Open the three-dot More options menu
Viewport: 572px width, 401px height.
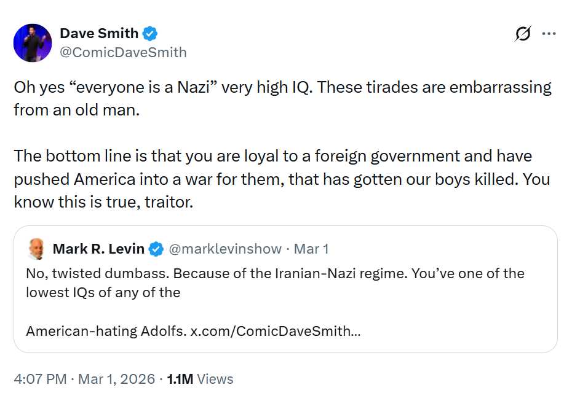click(549, 34)
